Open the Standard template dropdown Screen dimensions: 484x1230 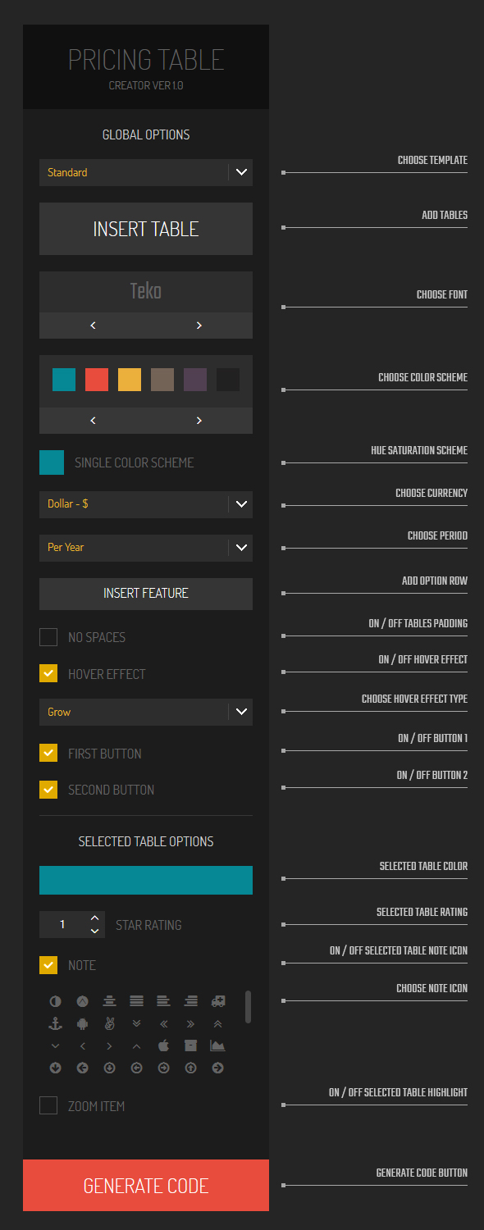point(146,172)
